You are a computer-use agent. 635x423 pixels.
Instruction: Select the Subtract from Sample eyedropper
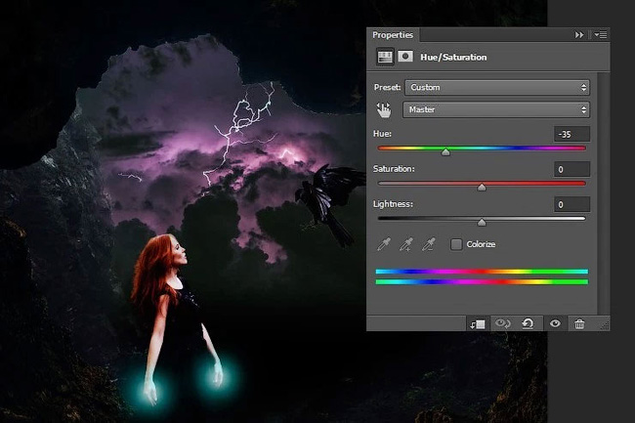click(x=429, y=244)
